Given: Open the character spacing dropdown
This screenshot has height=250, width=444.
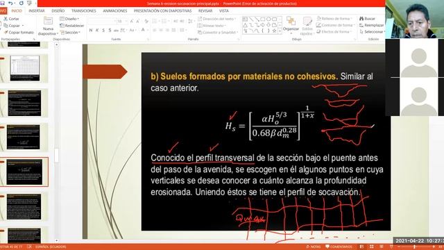Looking at the screenshot, I should click(123, 30).
